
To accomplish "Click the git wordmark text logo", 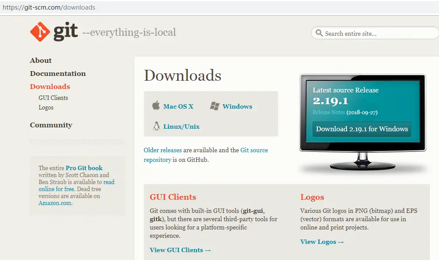I will tap(65, 31).
